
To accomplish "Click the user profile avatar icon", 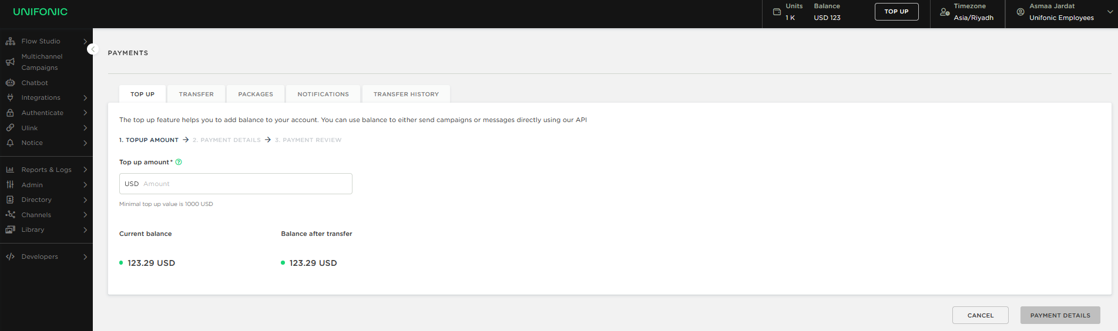I will click(x=1020, y=12).
